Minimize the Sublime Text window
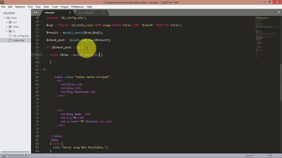 [x=264, y=2]
